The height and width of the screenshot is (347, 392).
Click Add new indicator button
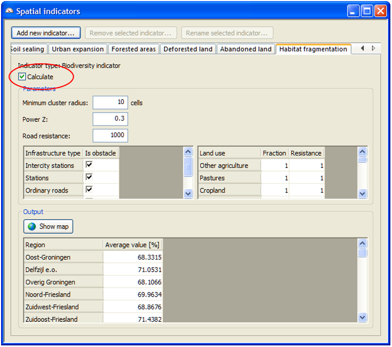pyautogui.click(x=46, y=33)
